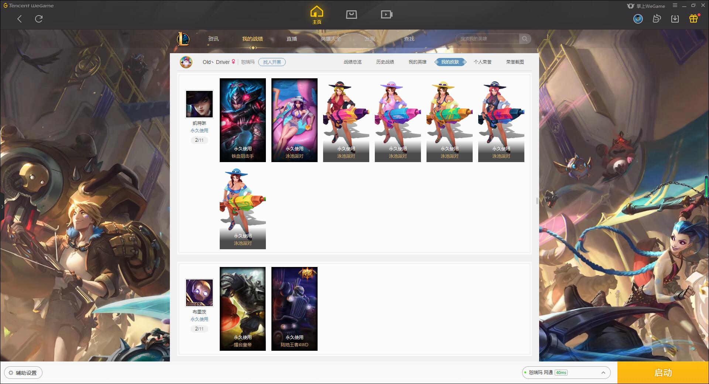The width and height of the screenshot is (709, 384).
Task: Click the 启动 launch button
Action: [663, 373]
